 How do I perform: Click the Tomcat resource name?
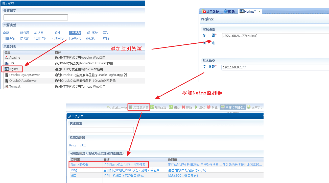point(15,87)
